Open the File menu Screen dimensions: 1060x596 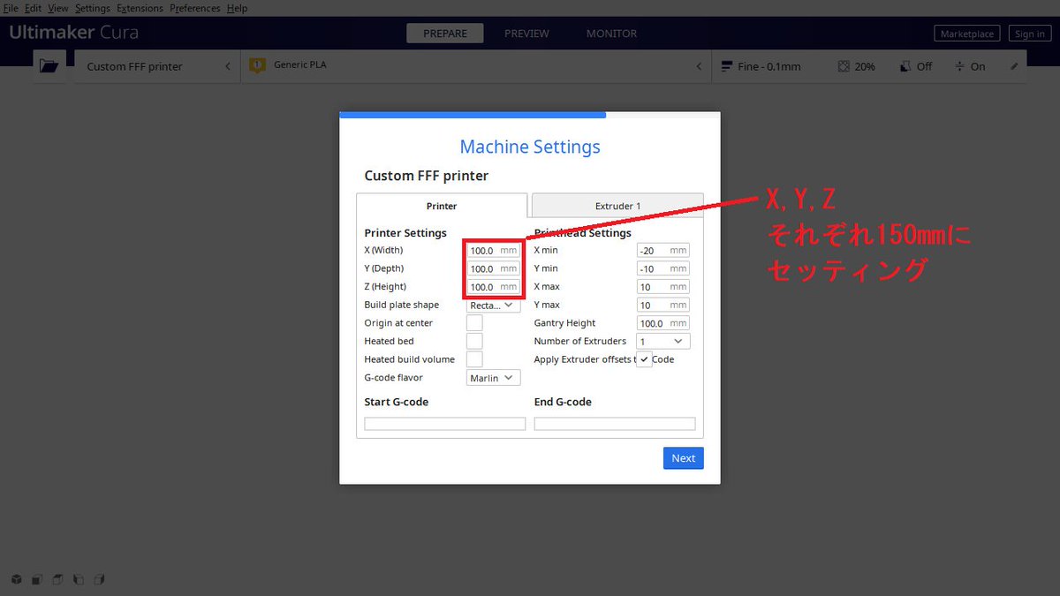coord(11,8)
